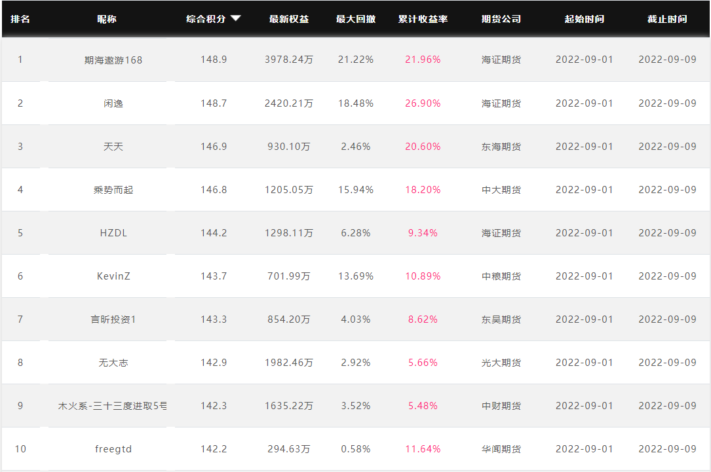Image resolution: width=711 pixels, height=472 pixels.
Task: Click 中粮期货 in KevinZ row
Action: pyautogui.click(x=501, y=276)
